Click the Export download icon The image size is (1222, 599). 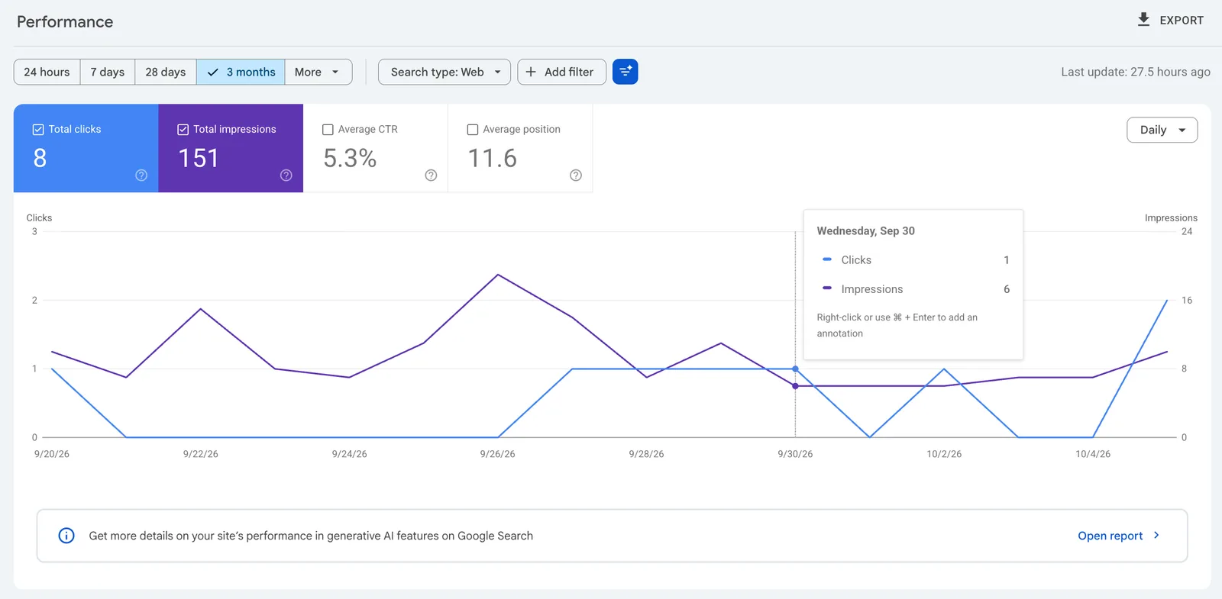(1143, 20)
